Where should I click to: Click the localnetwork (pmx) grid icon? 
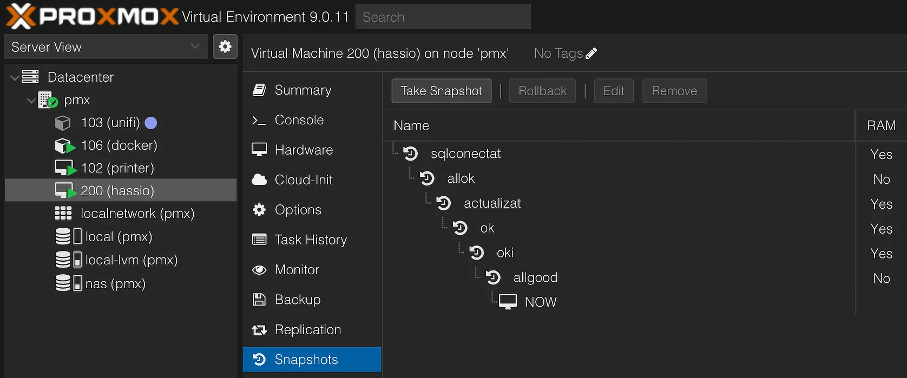[x=63, y=214]
